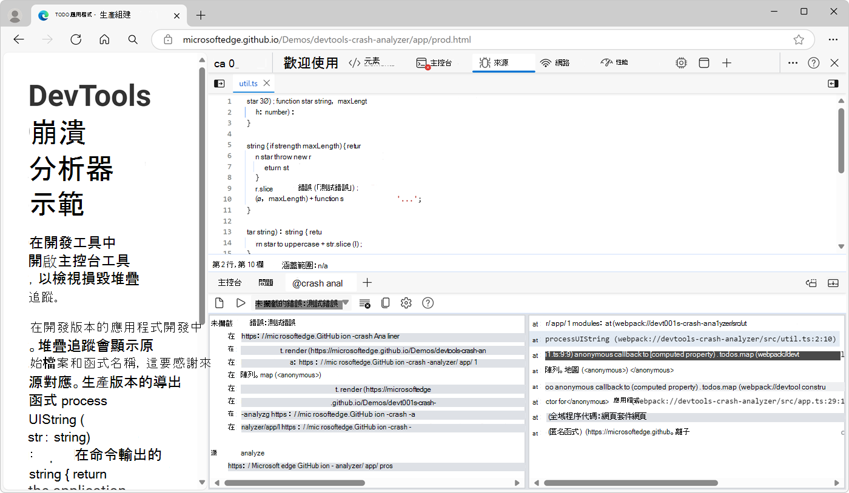Toggle the navigator sidebar in Sources panel

[219, 83]
